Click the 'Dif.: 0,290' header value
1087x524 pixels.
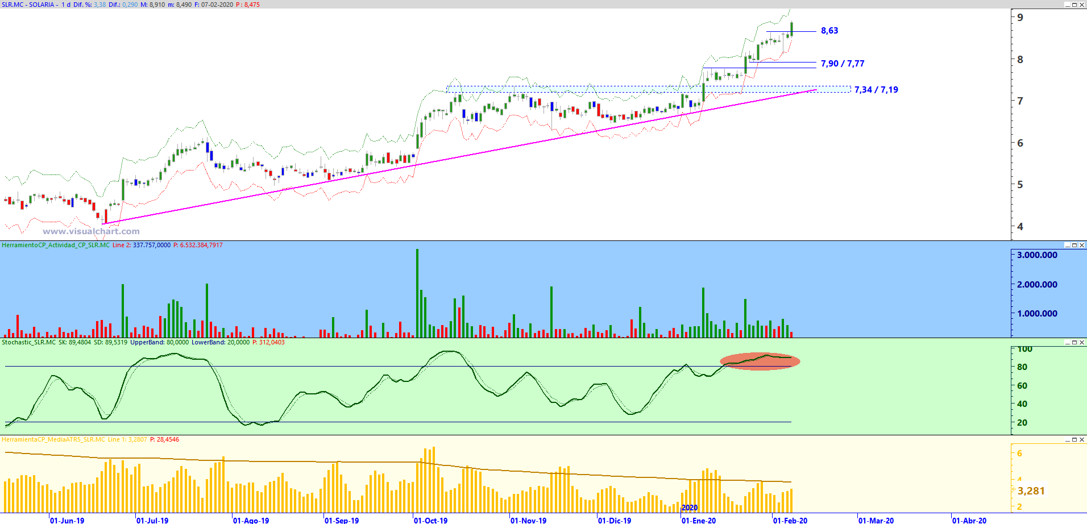(123, 5)
